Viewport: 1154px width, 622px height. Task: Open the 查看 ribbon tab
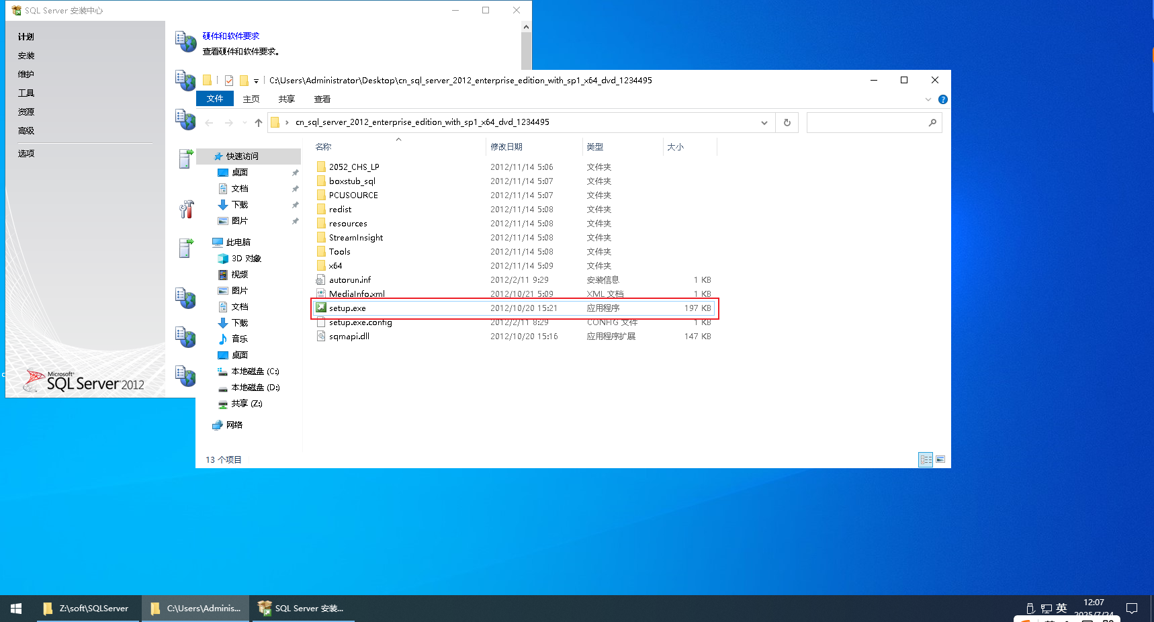tap(322, 99)
